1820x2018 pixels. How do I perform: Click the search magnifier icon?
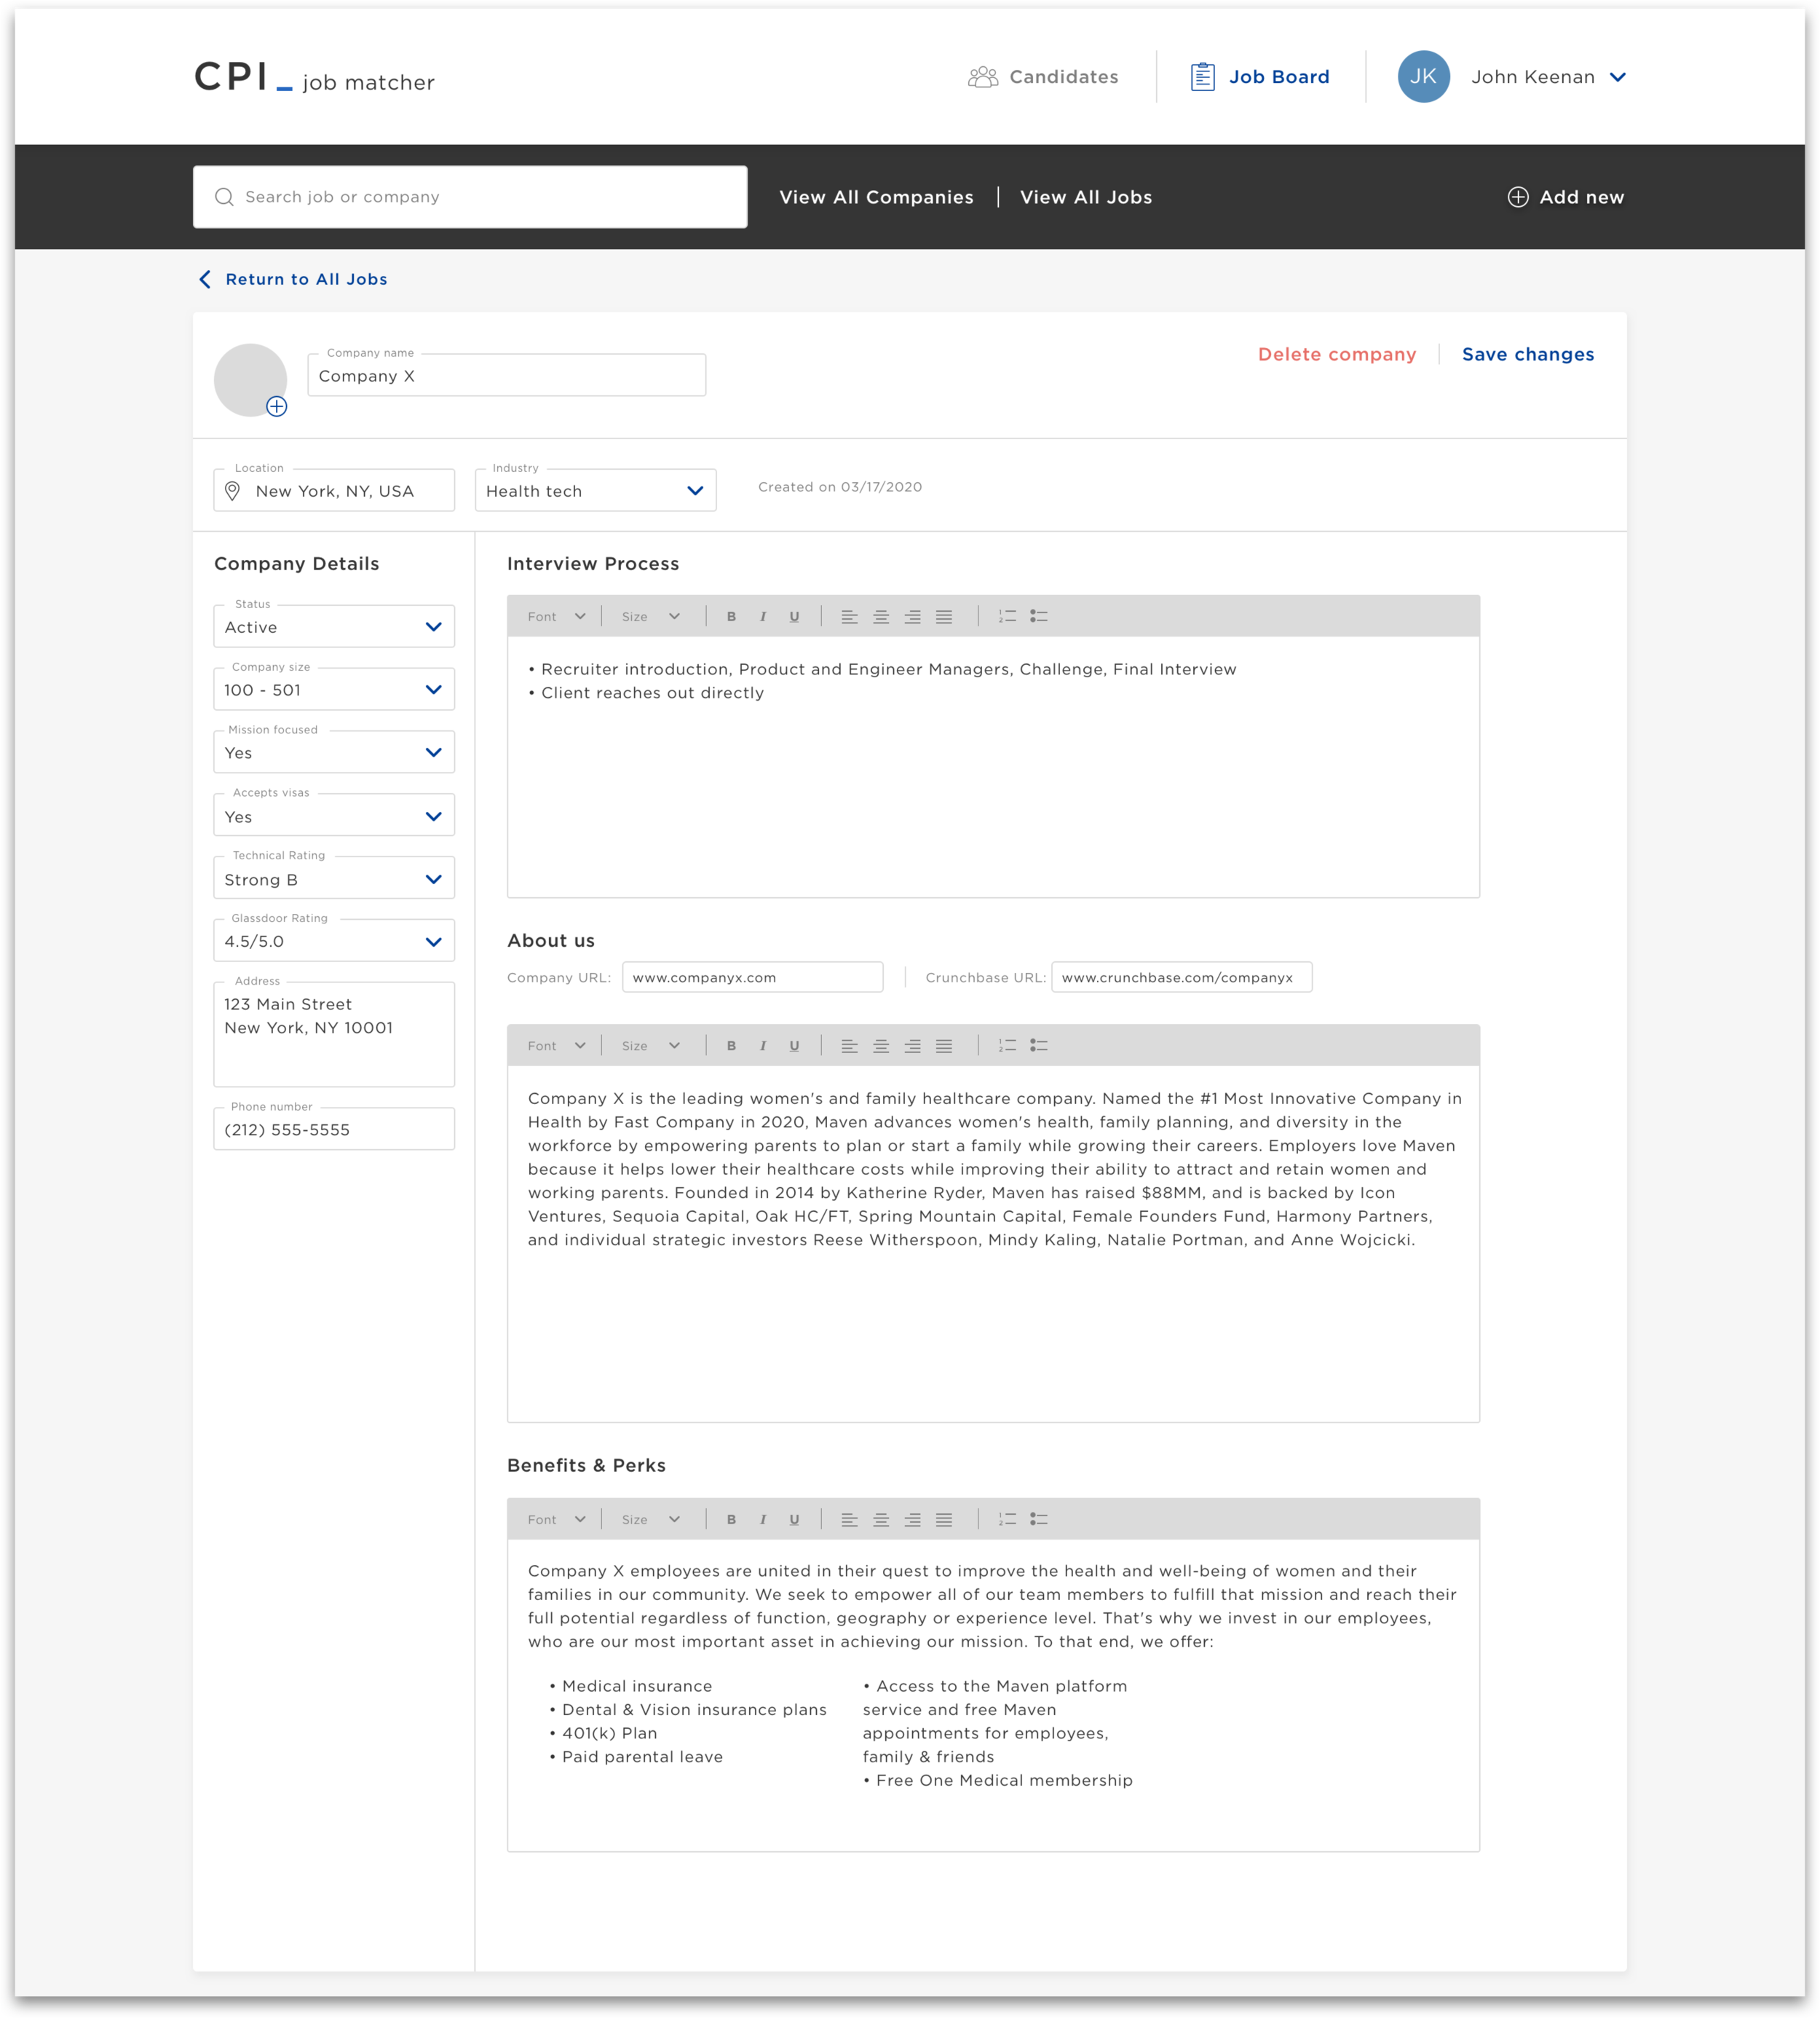click(225, 196)
